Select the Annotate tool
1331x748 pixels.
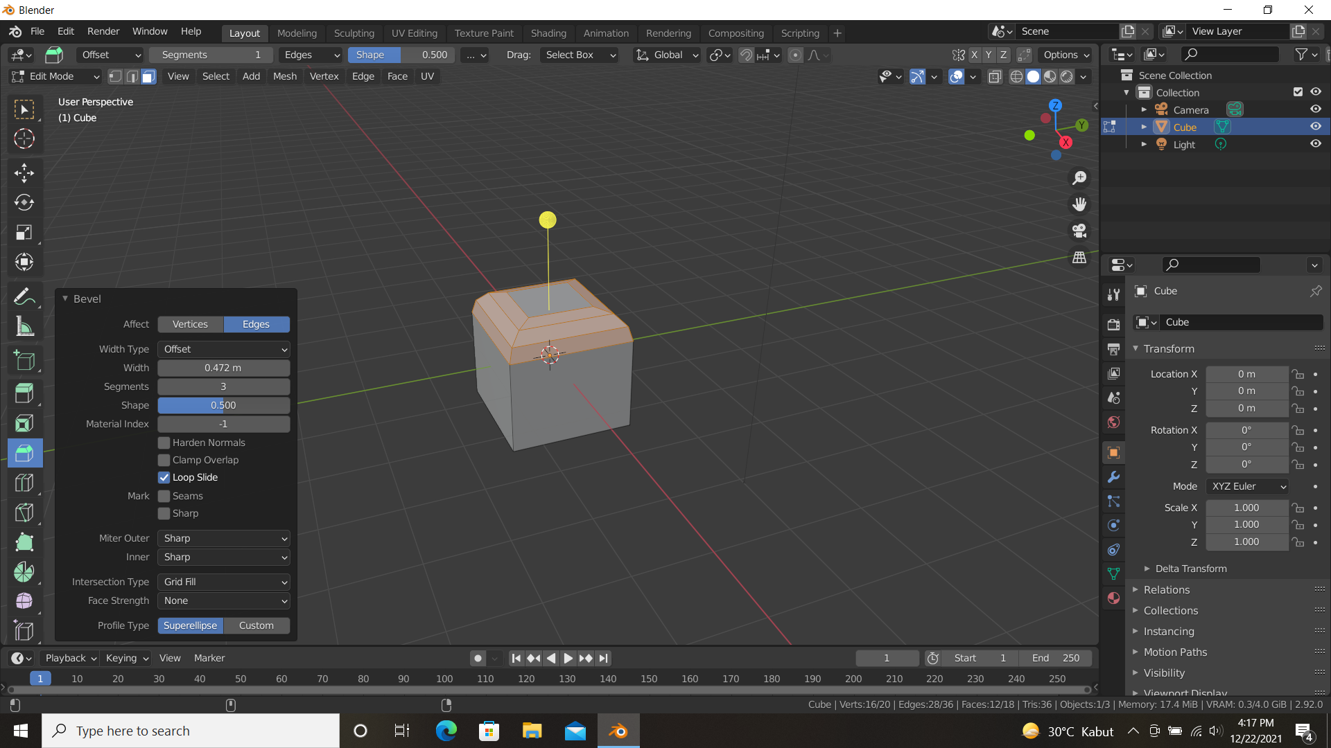click(24, 296)
